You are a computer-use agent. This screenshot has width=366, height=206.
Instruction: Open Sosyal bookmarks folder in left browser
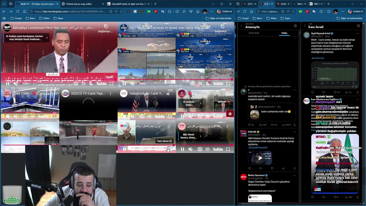[x=16, y=18]
